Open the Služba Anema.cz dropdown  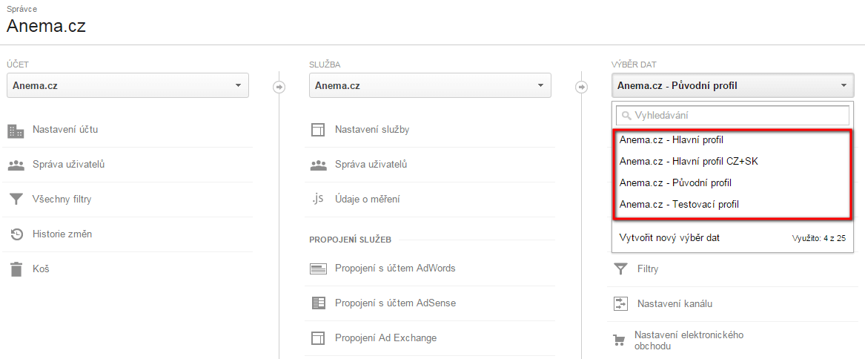click(431, 85)
